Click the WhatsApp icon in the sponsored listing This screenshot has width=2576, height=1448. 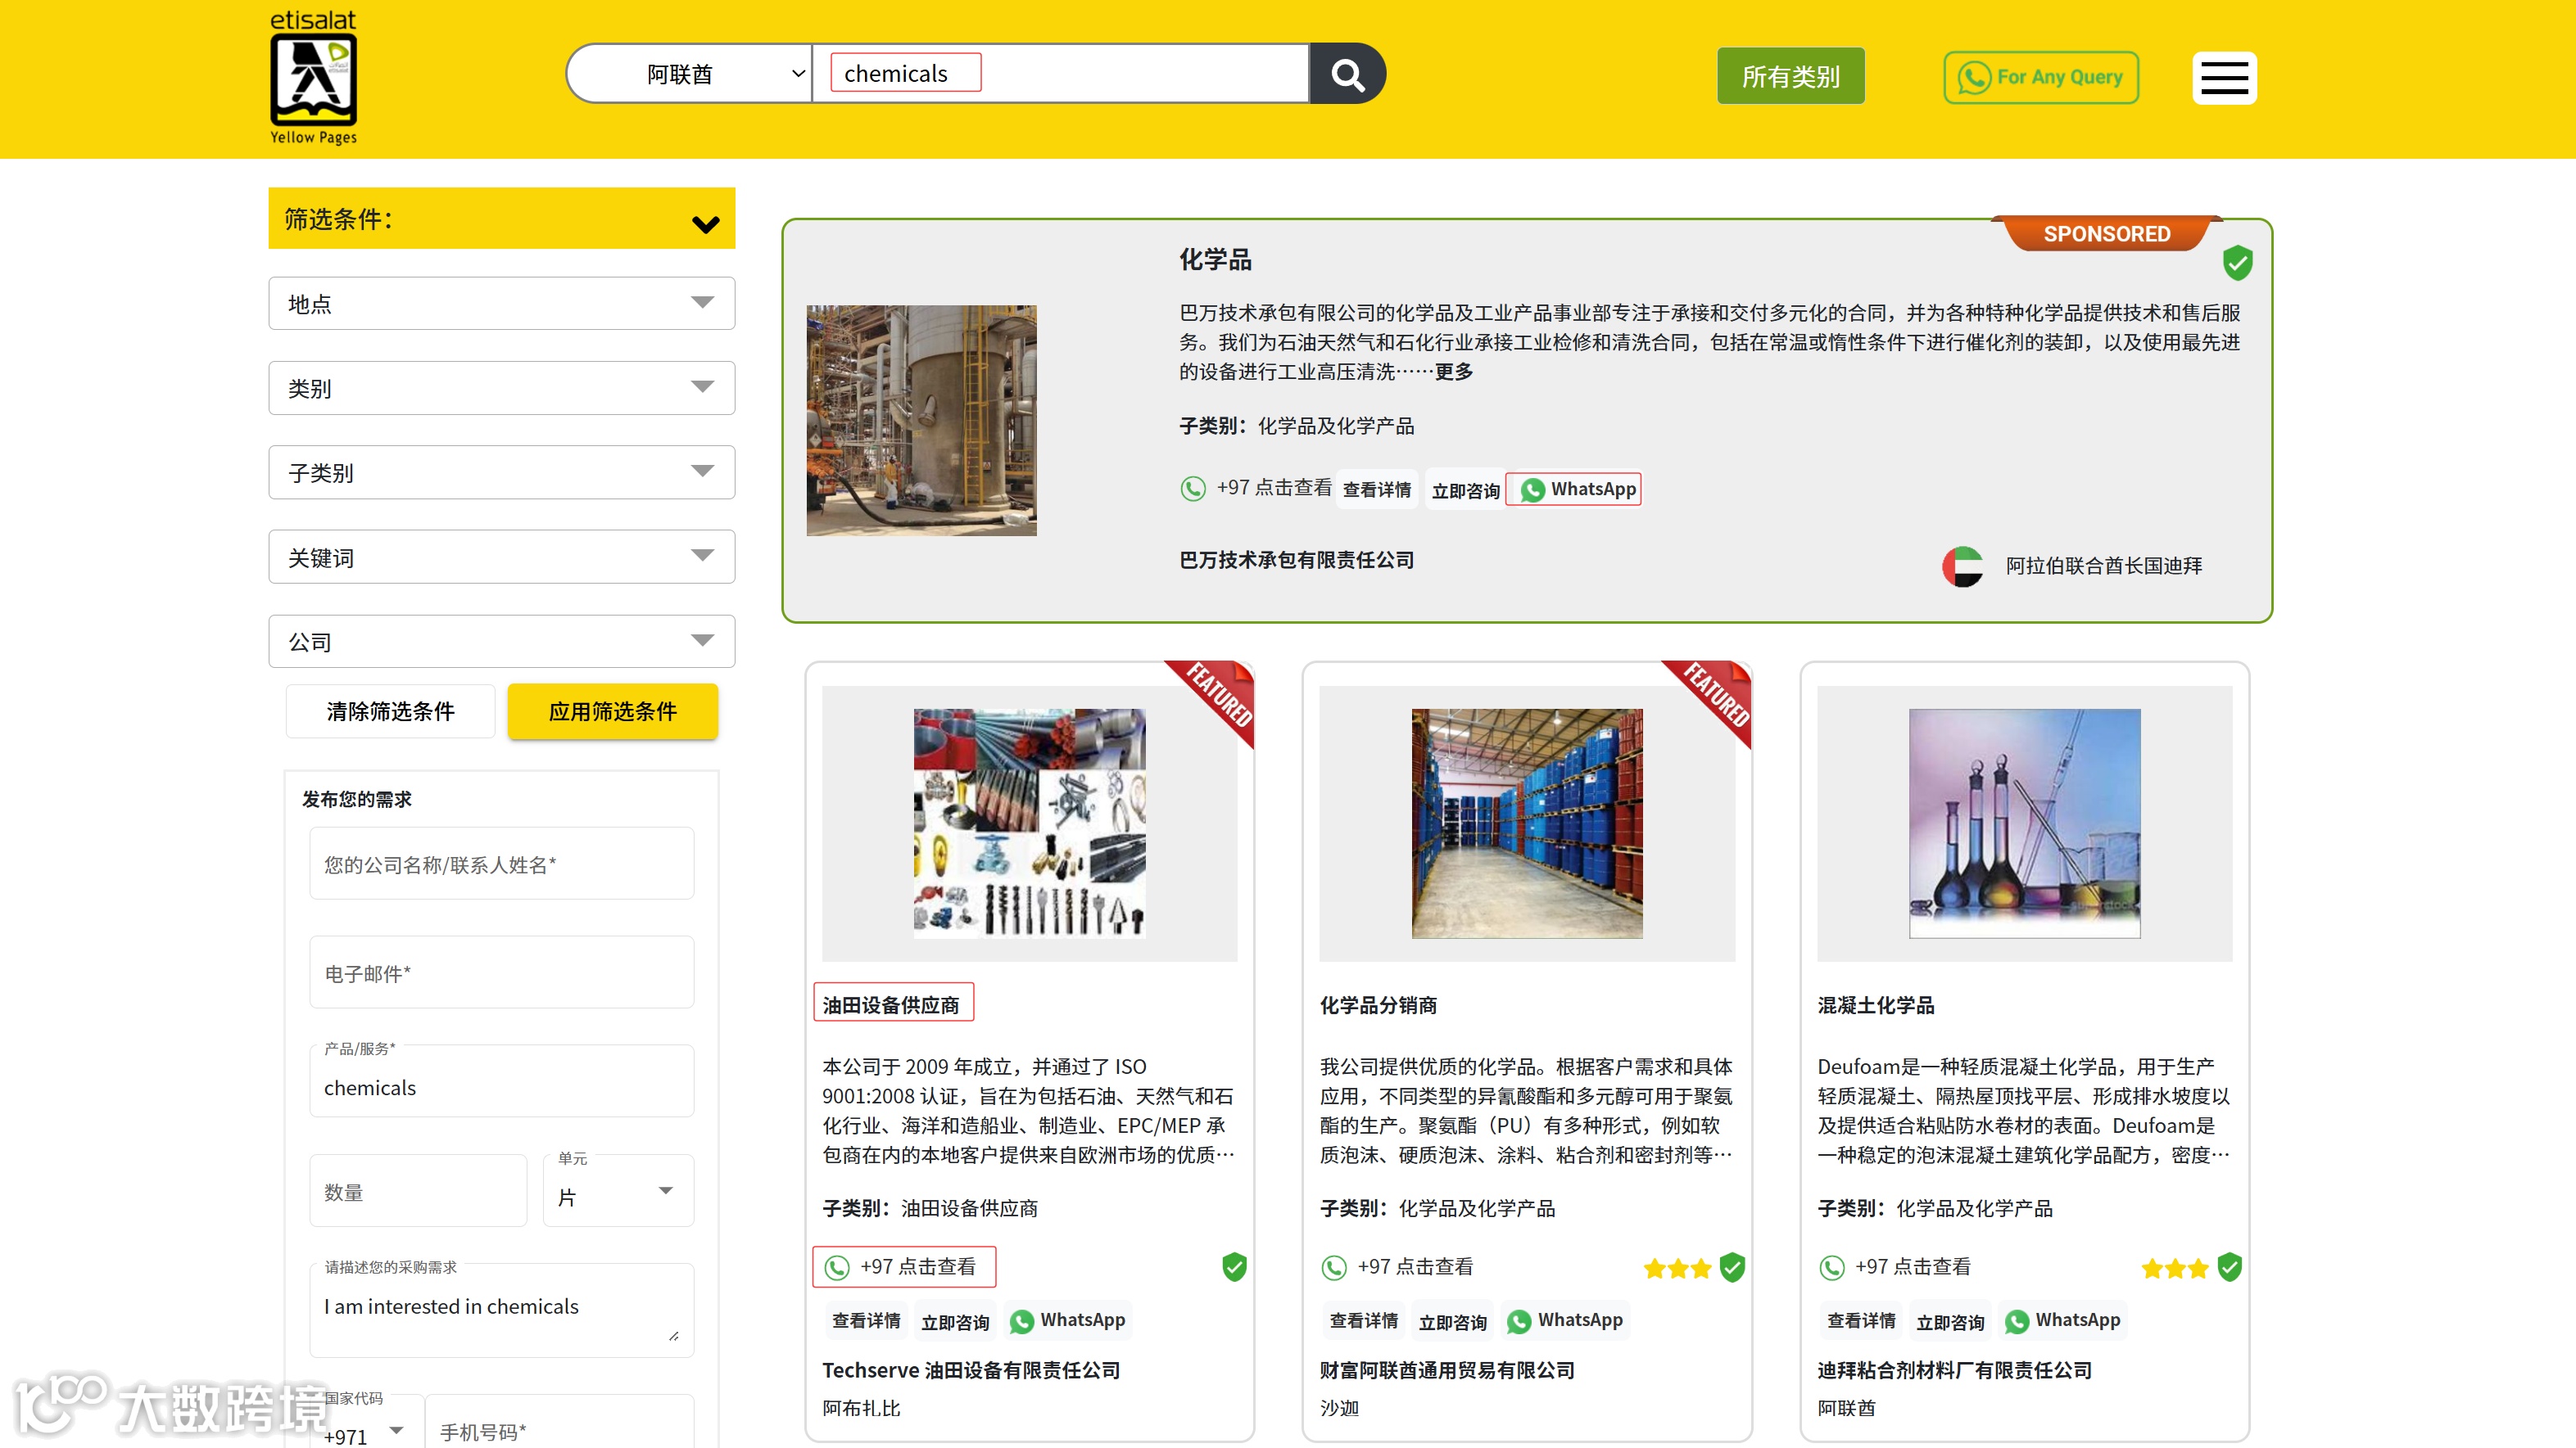point(1532,489)
